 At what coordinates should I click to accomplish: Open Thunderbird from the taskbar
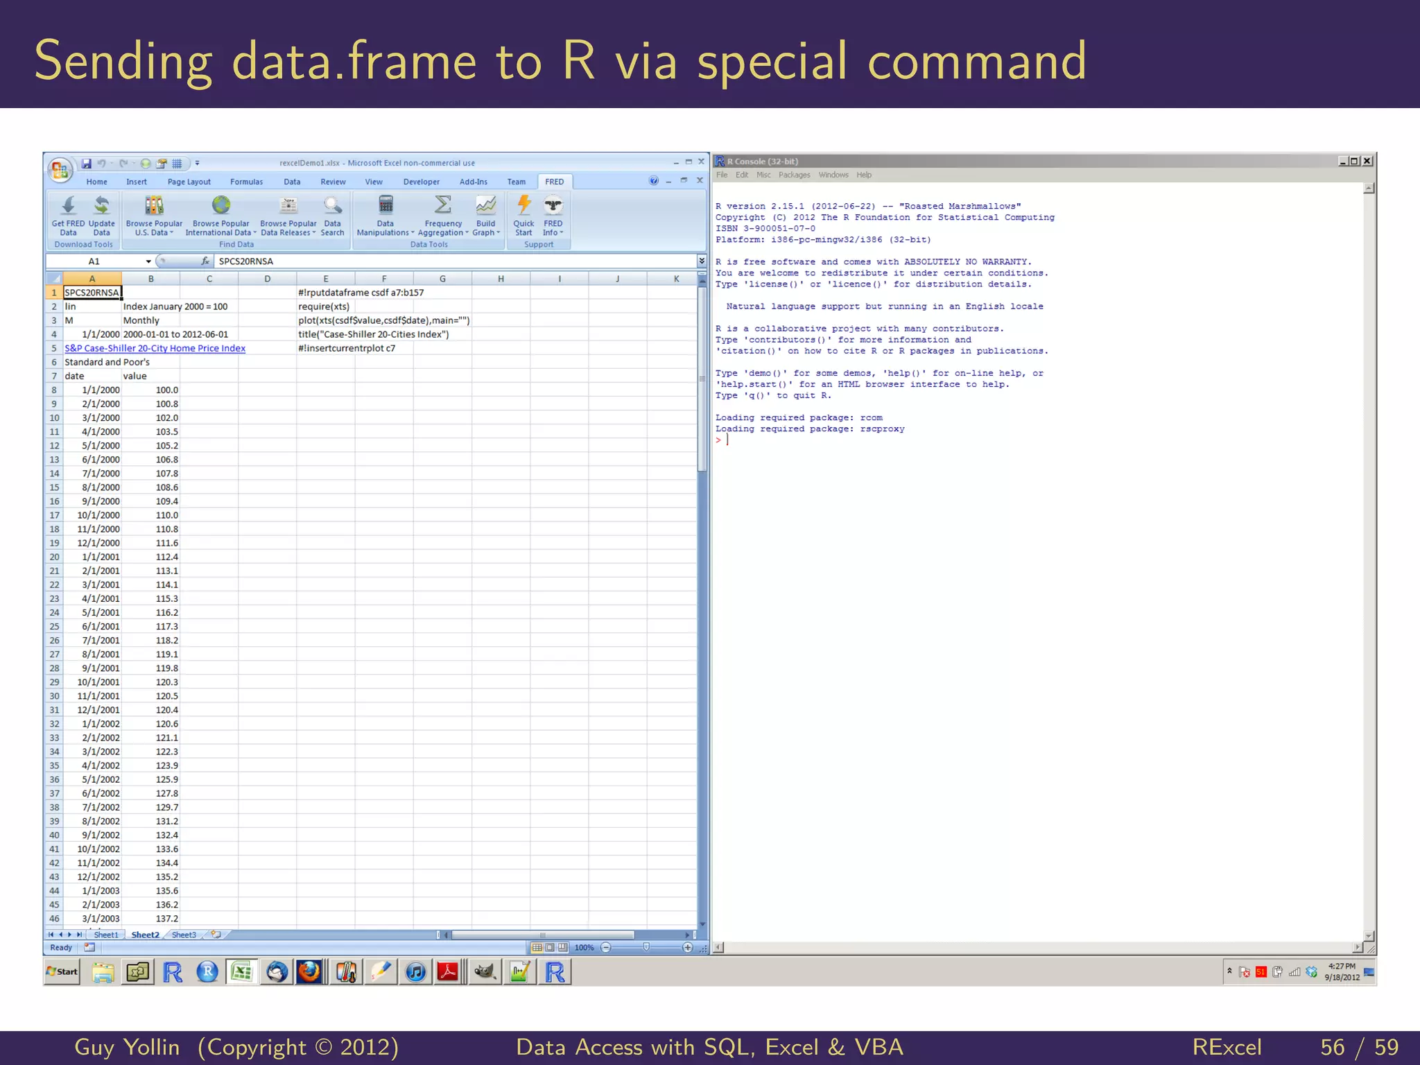point(277,971)
